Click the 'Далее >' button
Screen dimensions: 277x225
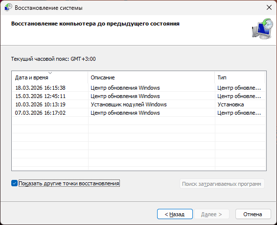coord(211,214)
